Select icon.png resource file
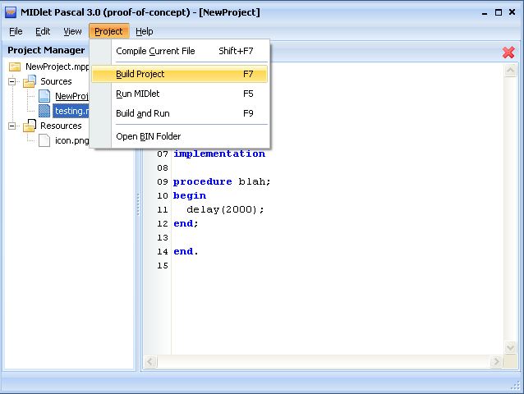Screen dimensions: 524x394 tap(71, 140)
